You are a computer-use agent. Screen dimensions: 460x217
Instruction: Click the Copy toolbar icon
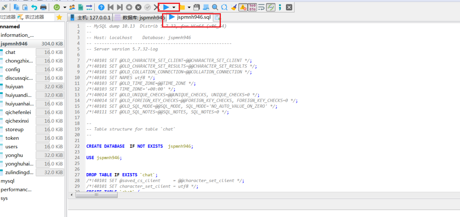click(x=17, y=7)
